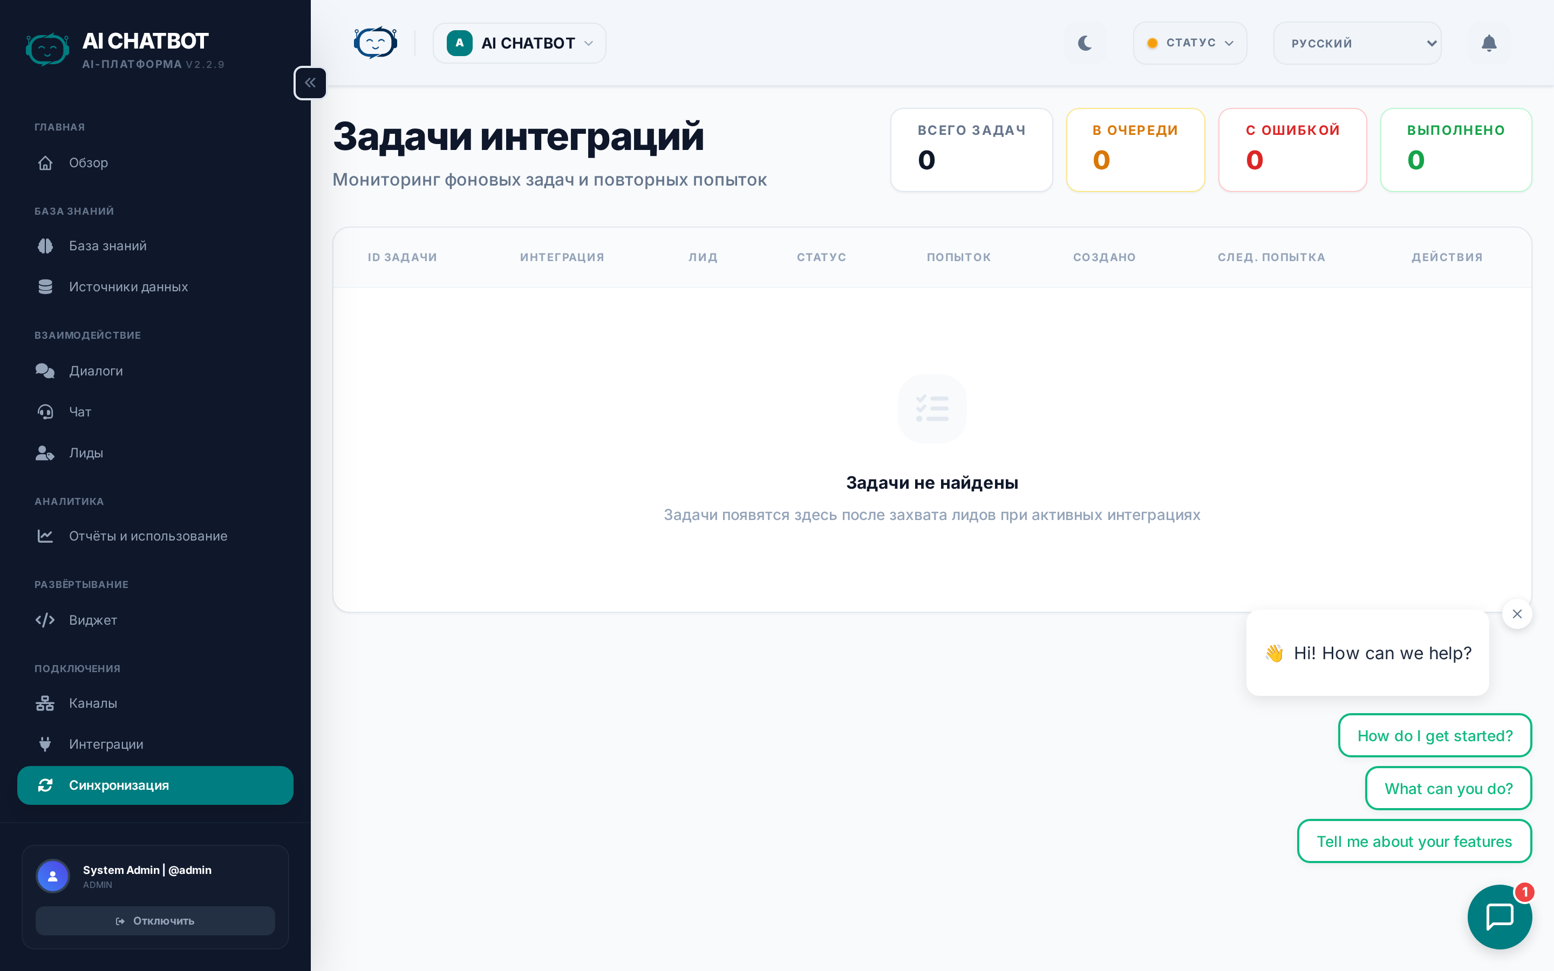Open Источники данных database item

coord(128,287)
